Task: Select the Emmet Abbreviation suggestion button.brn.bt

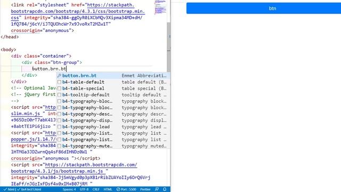Action: click(x=113, y=76)
